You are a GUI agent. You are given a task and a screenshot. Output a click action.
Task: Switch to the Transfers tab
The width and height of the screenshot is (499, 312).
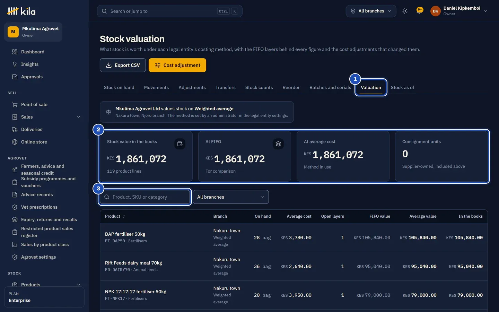point(225,88)
